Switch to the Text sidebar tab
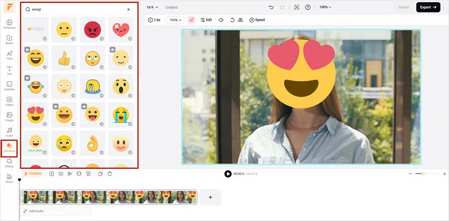 tap(9, 71)
